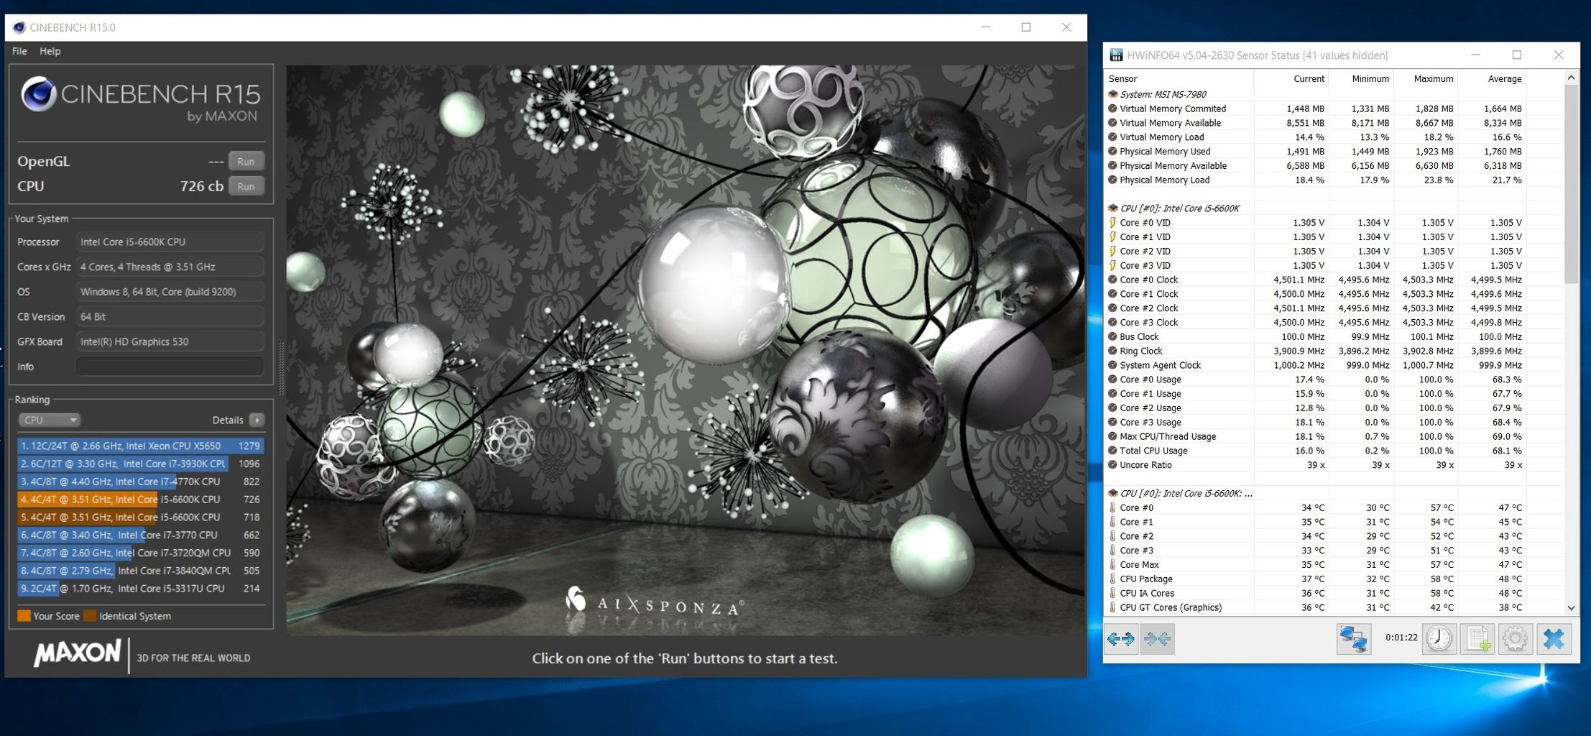This screenshot has height=736, width=1591.
Task: Click the brown Identical System legend swatch
Action: click(x=90, y=616)
